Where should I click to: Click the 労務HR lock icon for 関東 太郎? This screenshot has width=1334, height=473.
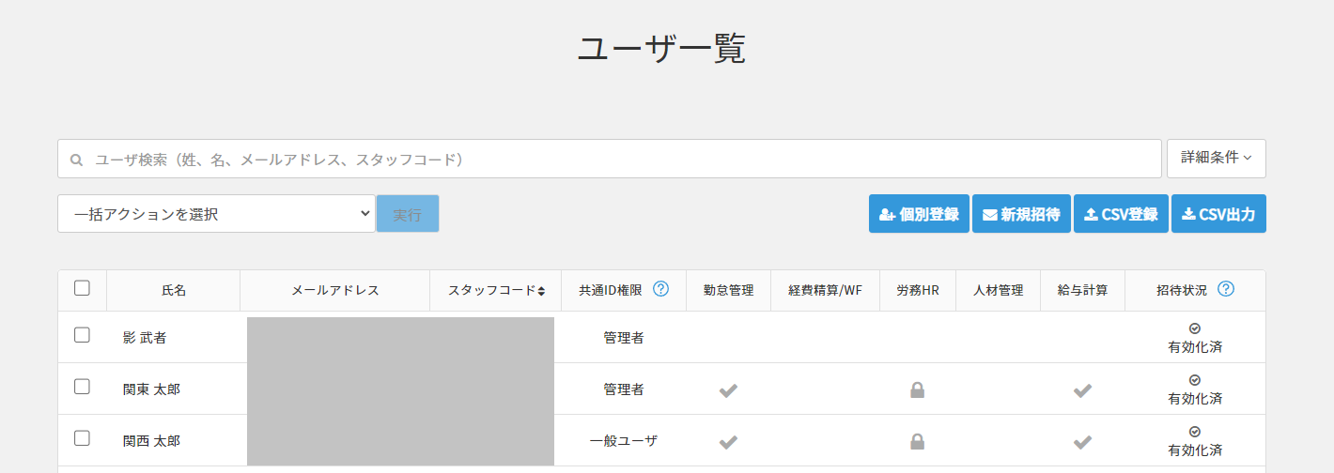(917, 390)
